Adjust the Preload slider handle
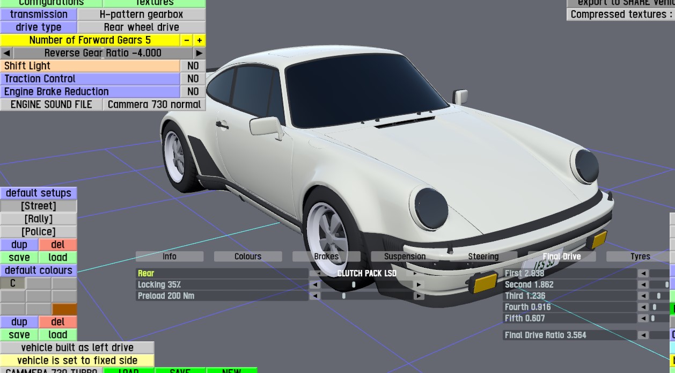The height and width of the screenshot is (373, 675). pos(344,296)
